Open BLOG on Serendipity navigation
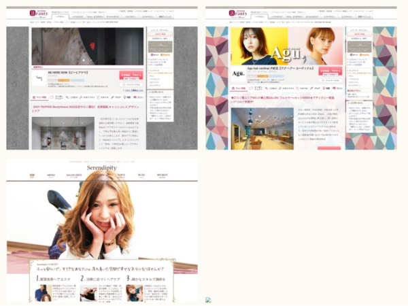Image resolution: width=408 pixels, height=306 pixels. coord(141,175)
